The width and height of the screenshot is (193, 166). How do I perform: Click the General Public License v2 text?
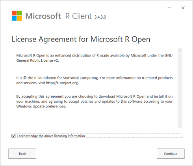(37, 60)
